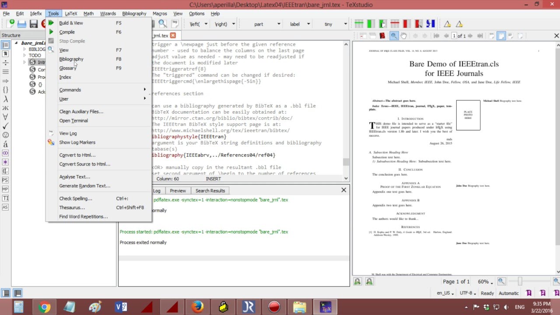Click the PDF page number input field

[454, 36]
